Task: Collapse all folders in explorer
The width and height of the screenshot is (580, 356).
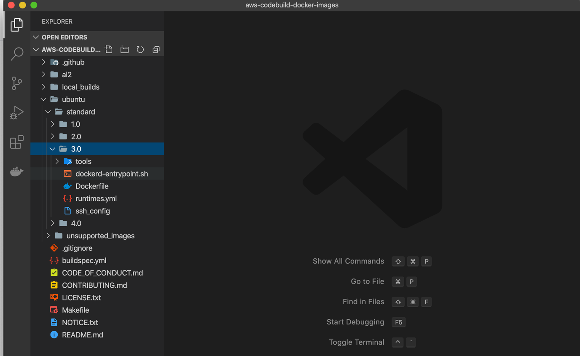Action: tap(156, 49)
